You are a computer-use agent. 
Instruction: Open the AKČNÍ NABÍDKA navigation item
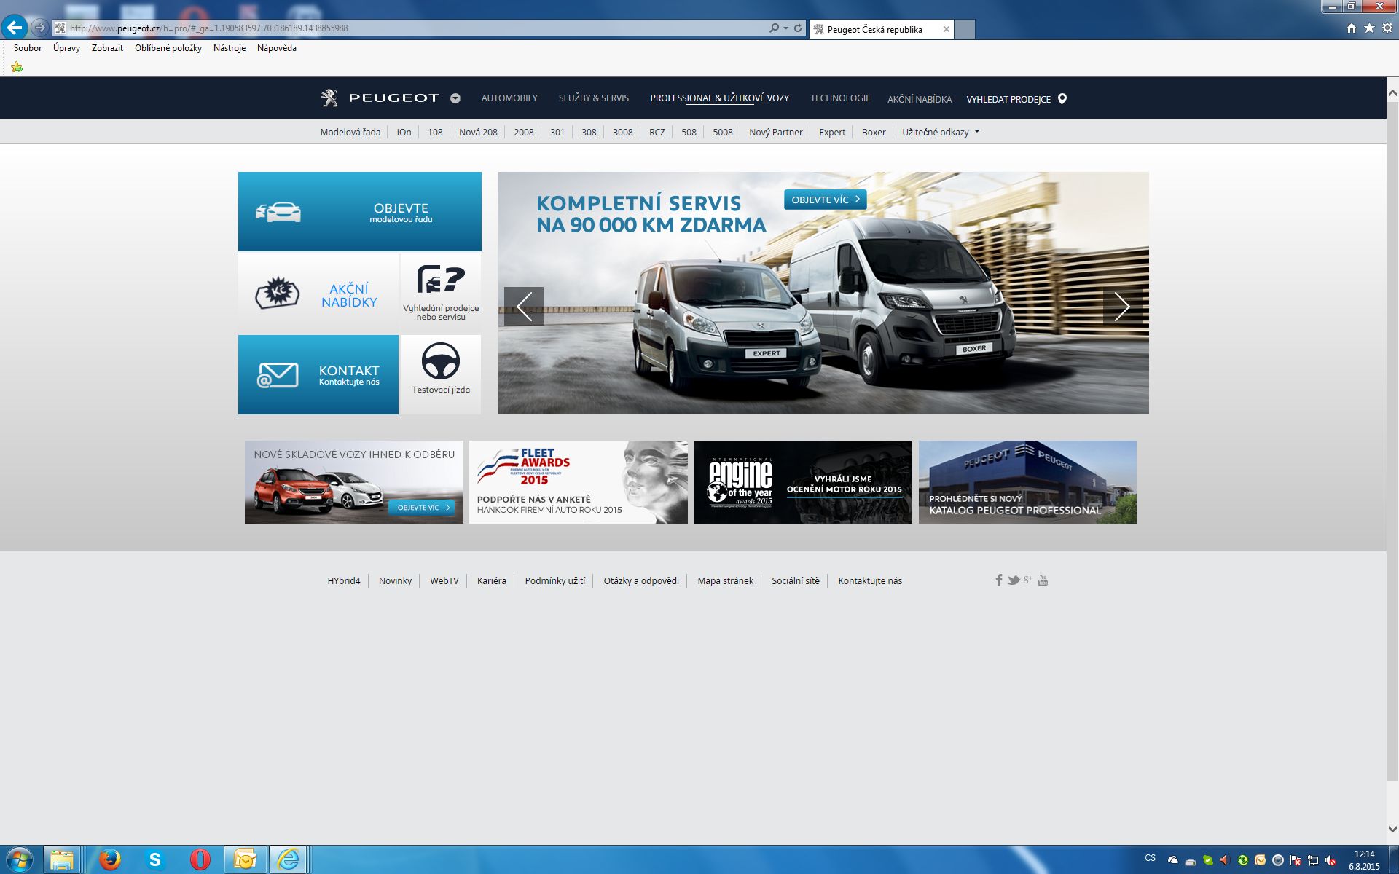point(920,99)
